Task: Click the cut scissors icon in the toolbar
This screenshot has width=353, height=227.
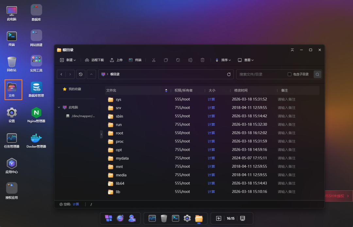Action: tap(154, 60)
